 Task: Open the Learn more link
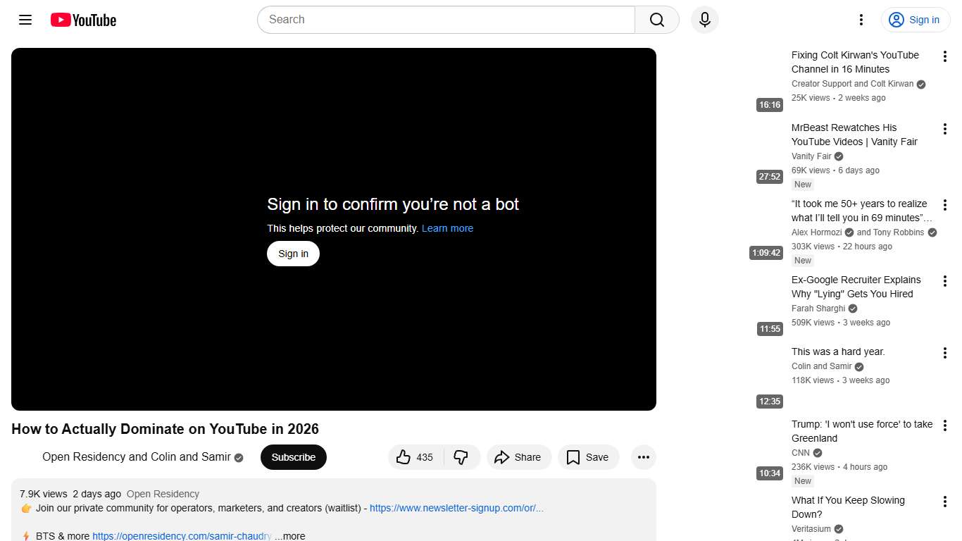point(447,228)
